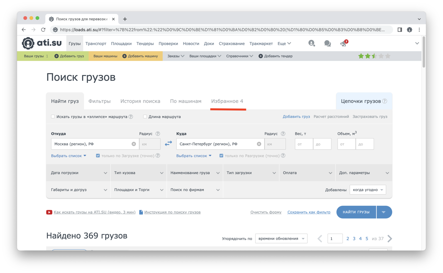Click help icon beside Цепочки грузов
Image resolution: width=443 pixels, height=273 pixels.
tap(385, 101)
